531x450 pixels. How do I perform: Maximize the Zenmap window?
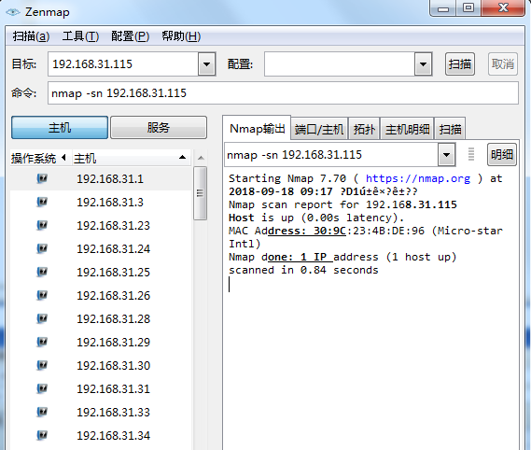(468, 7)
